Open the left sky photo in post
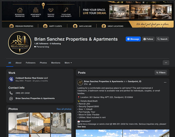175x137 pixels. coord(99,133)
